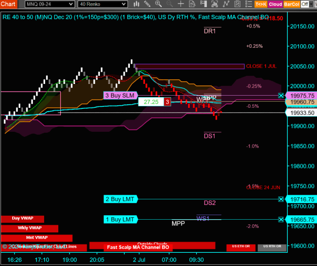Click the 19716.75 order price marker
317x266 pixels.
click(x=302, y=199)
